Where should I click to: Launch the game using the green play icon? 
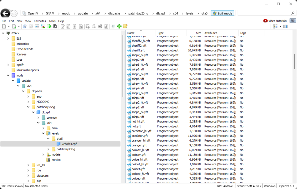click(x=49, y=26)
